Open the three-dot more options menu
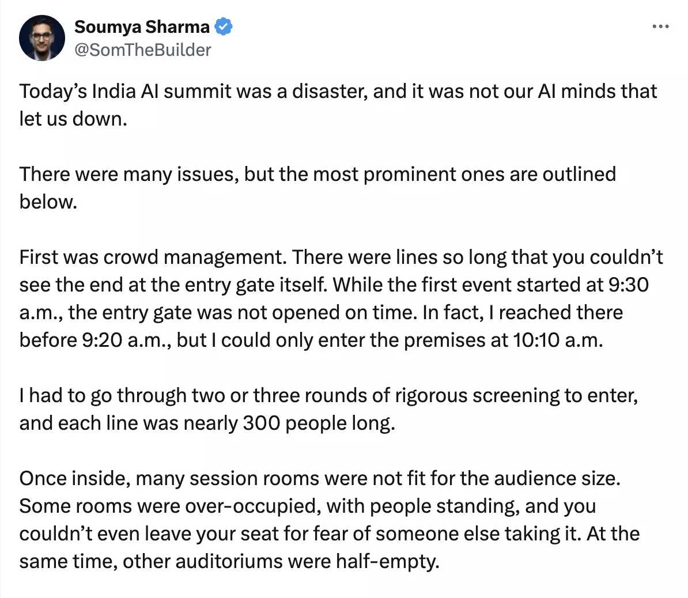 [x=660, y=27]
